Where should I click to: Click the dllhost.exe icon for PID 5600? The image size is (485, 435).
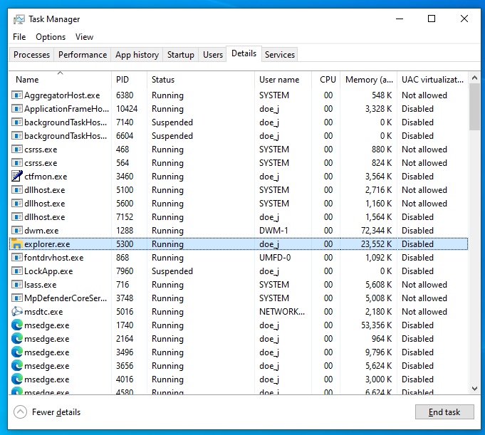point(17,203)
